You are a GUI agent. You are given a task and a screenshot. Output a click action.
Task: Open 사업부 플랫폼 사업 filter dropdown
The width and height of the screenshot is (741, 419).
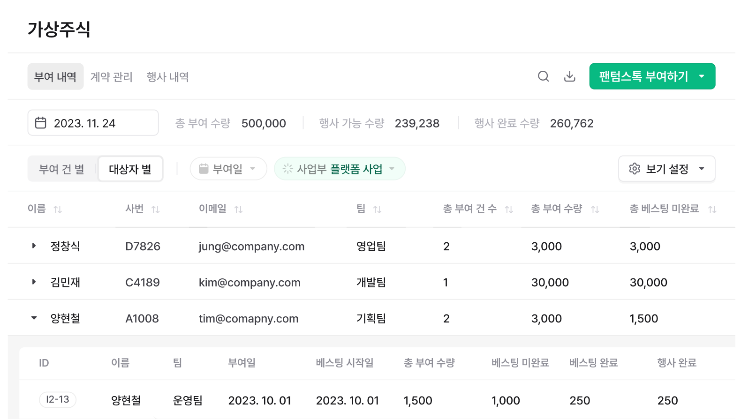click(x=340, y=169)
